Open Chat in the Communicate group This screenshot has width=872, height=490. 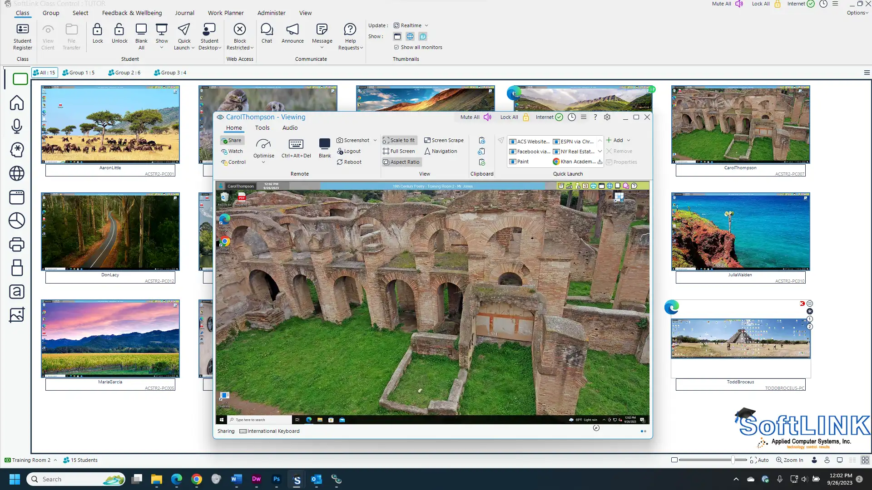pos(267,34)
